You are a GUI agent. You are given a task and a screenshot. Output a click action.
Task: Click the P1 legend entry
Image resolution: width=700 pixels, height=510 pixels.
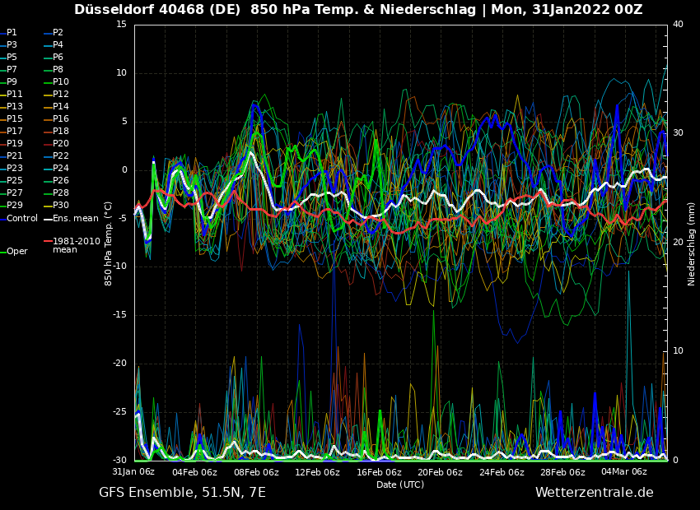click(12, 33)
